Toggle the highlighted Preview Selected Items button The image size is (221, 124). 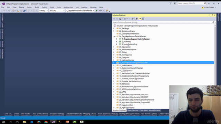point(140,19)
